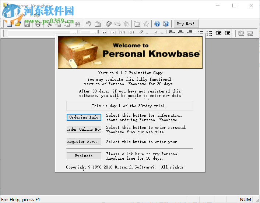Click the up arrow page icon
This screenshot has height=203, width=260.
point(241,33)
